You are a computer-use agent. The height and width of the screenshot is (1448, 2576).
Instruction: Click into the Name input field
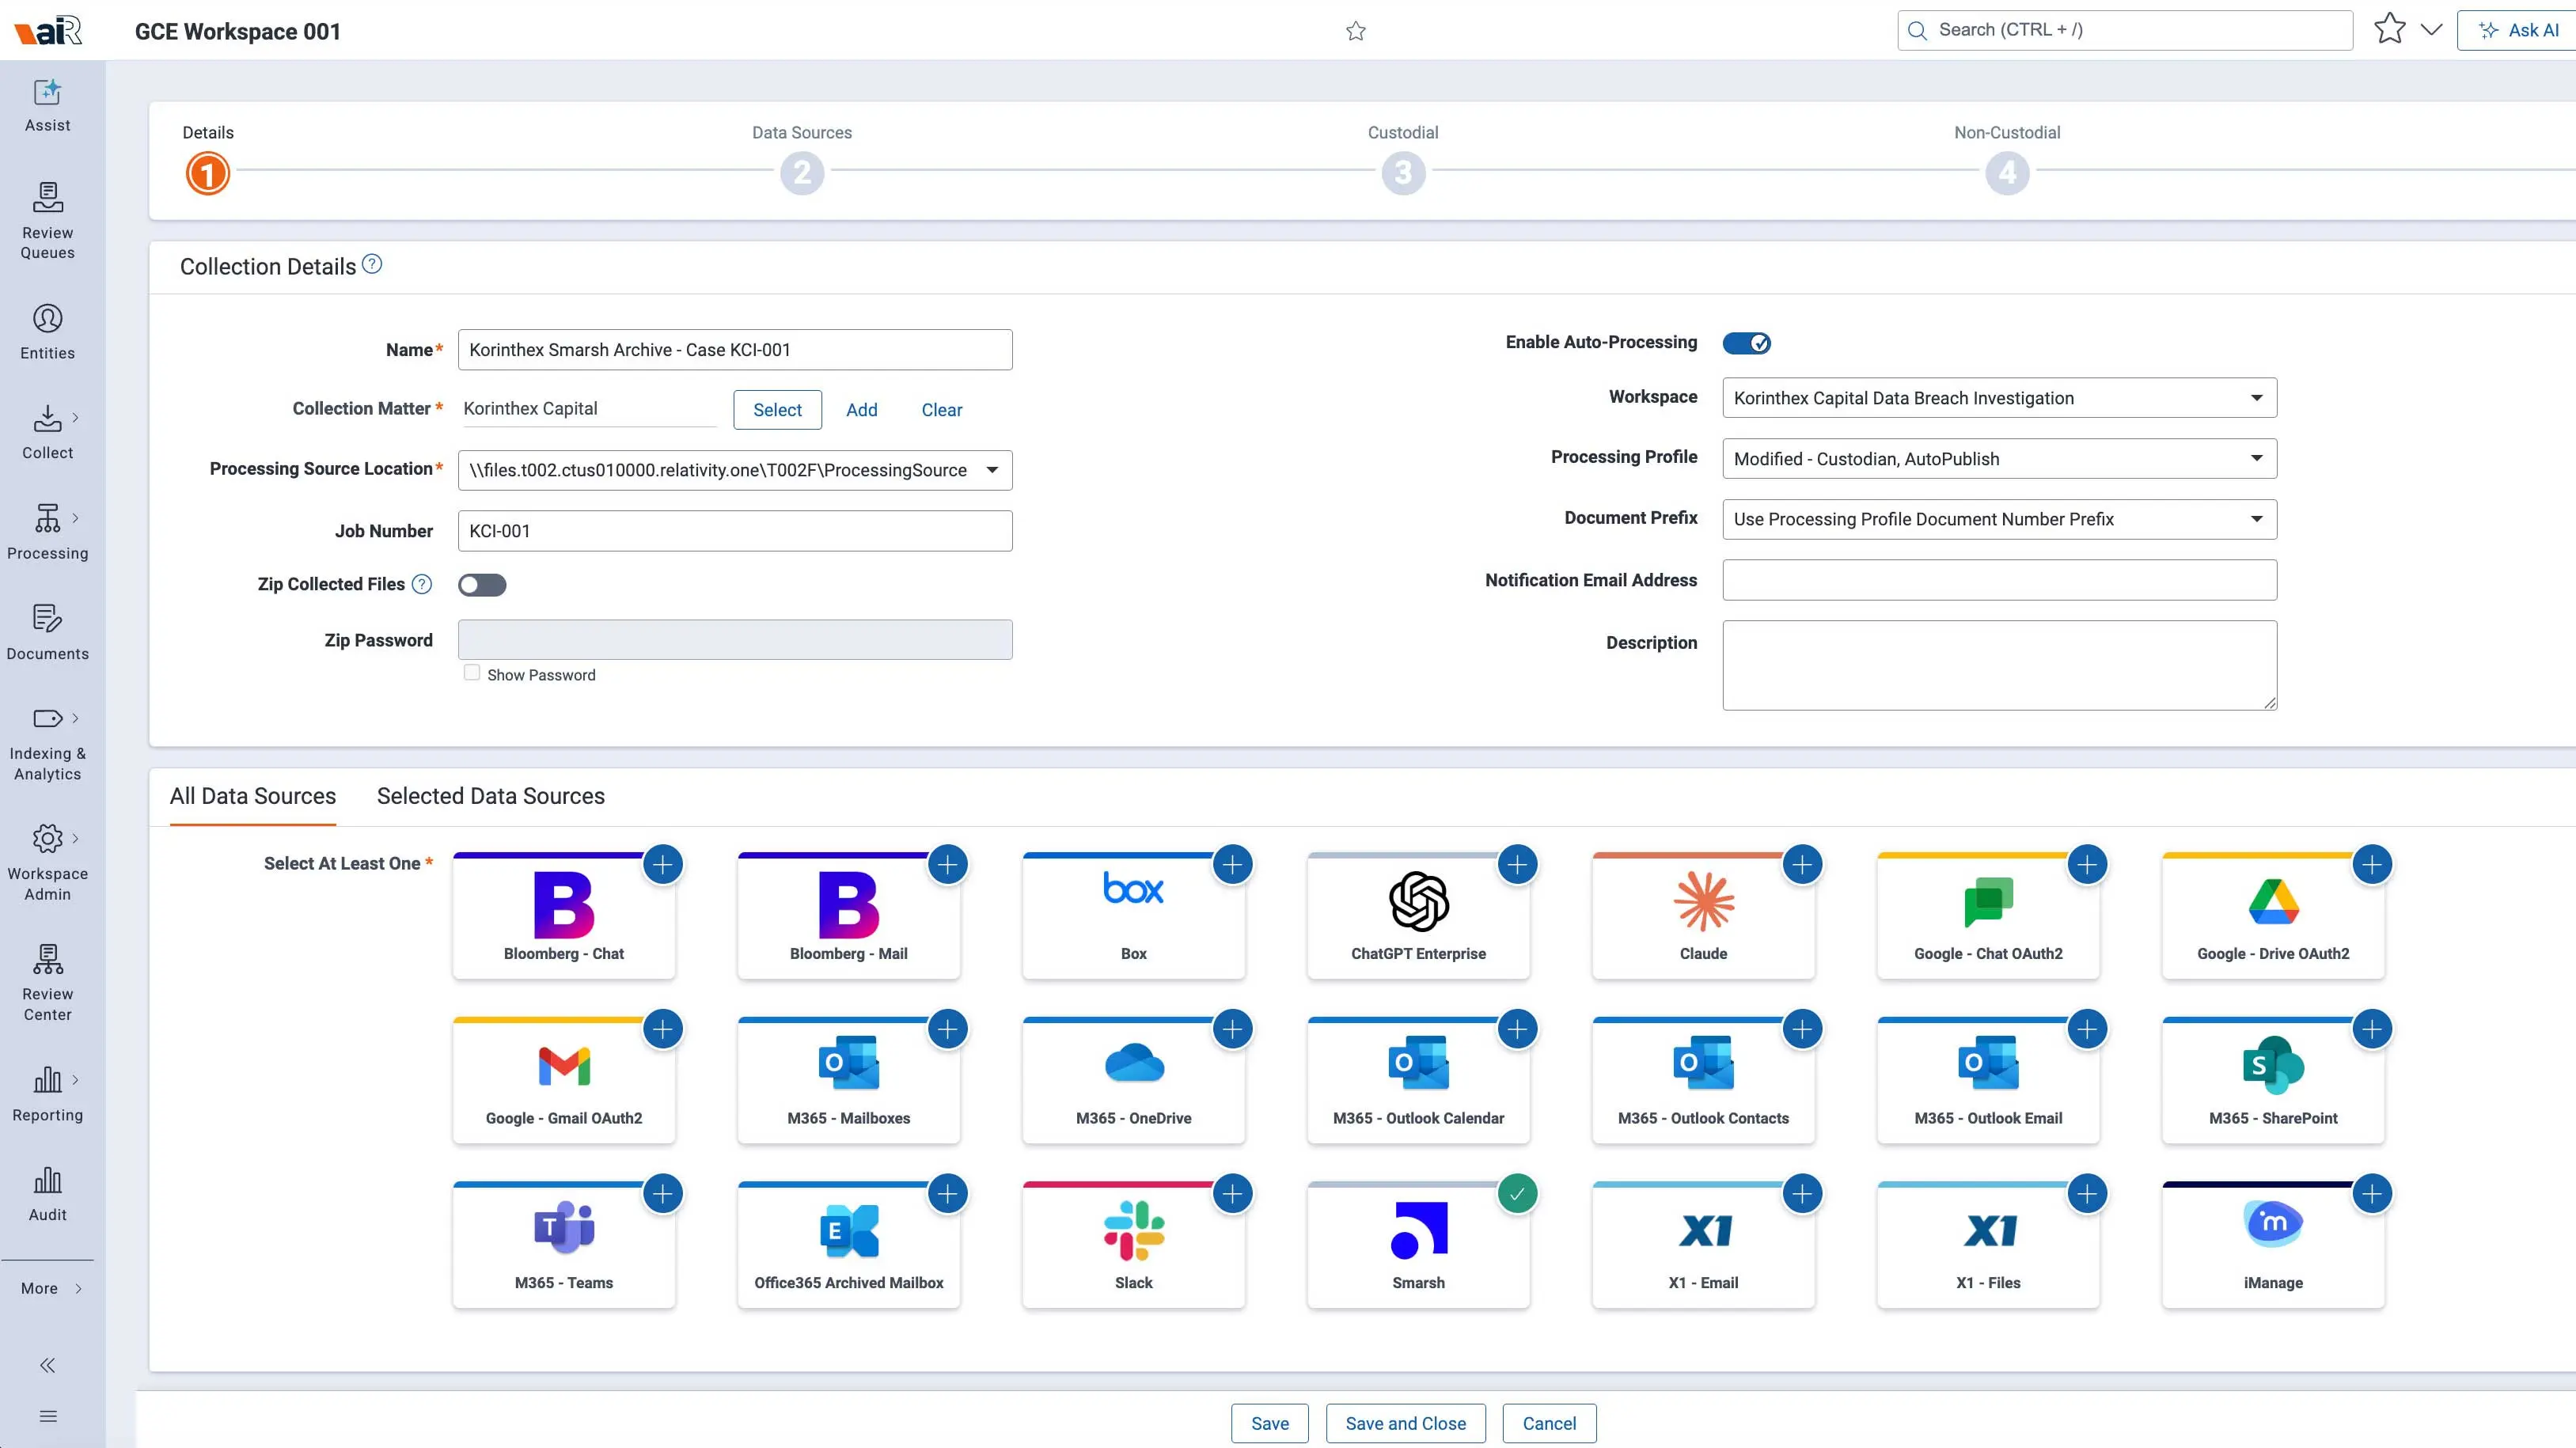pyautogui.click(x=735, y=350)
